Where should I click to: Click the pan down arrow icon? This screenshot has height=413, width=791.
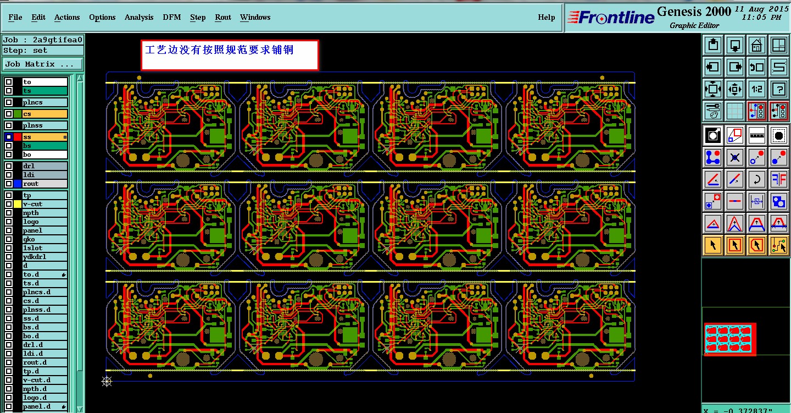(735, 45)
